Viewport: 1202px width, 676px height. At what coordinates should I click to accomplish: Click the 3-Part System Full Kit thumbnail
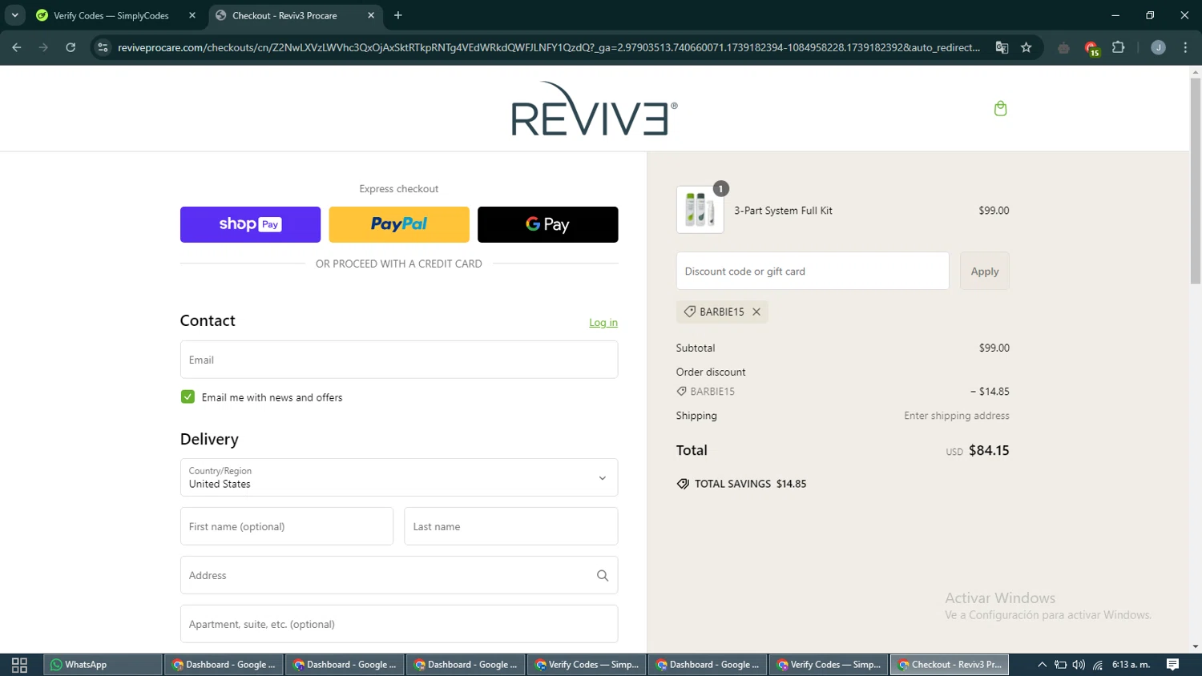(x=700, y=210)
